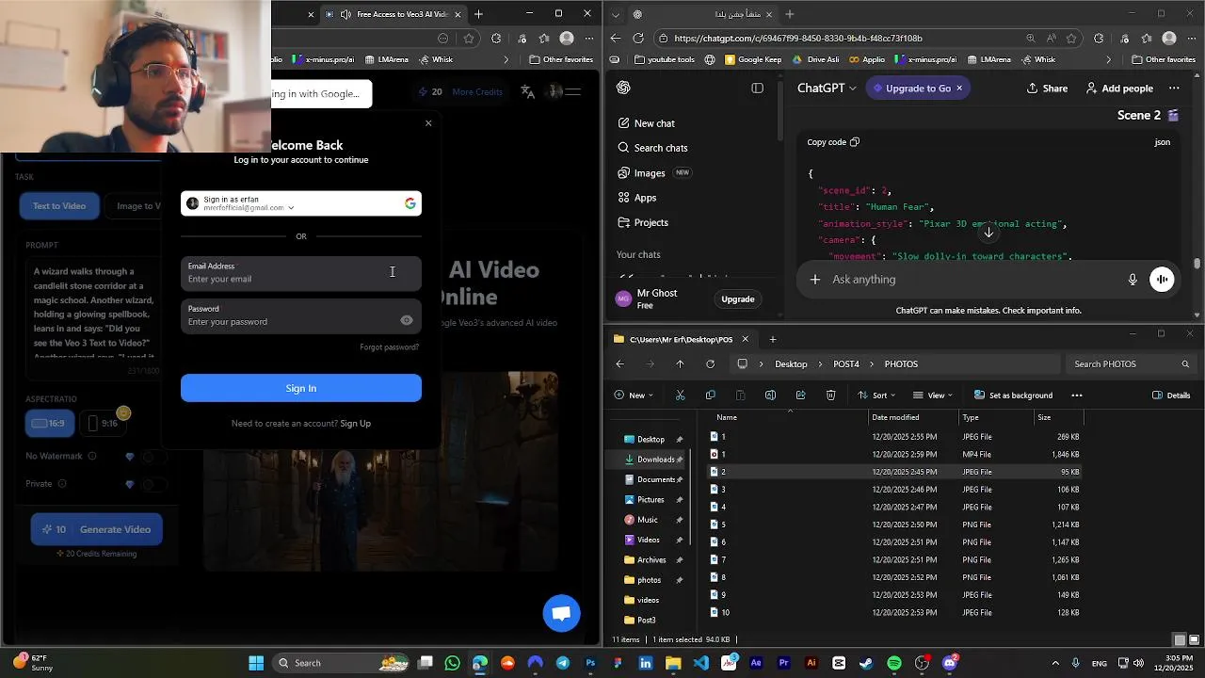This screenshot has width=1205, height=678.
Task: Expand bookmarks overflow chevron in ChatGPT browser
Action: [x=1108, y=59]
